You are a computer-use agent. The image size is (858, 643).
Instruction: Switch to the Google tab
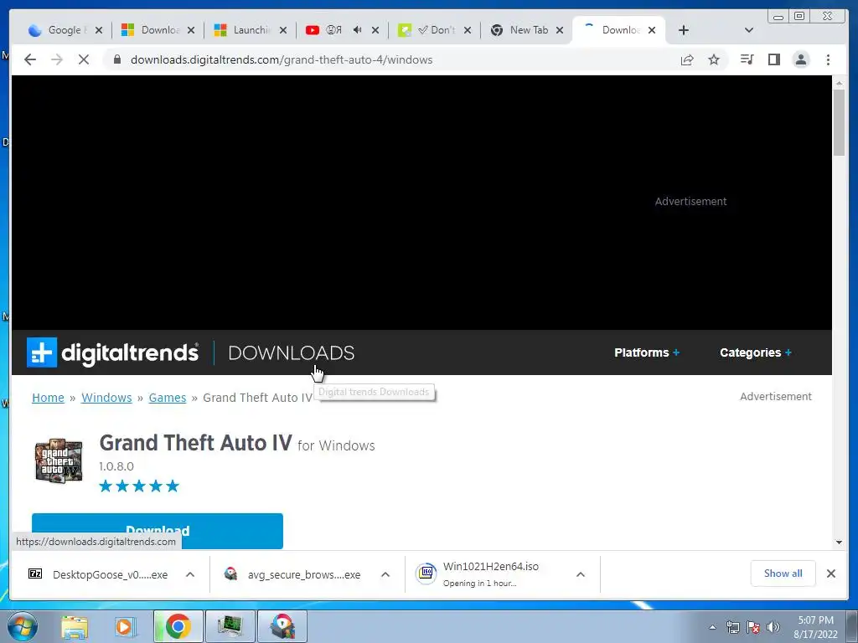tap(65, 30)
